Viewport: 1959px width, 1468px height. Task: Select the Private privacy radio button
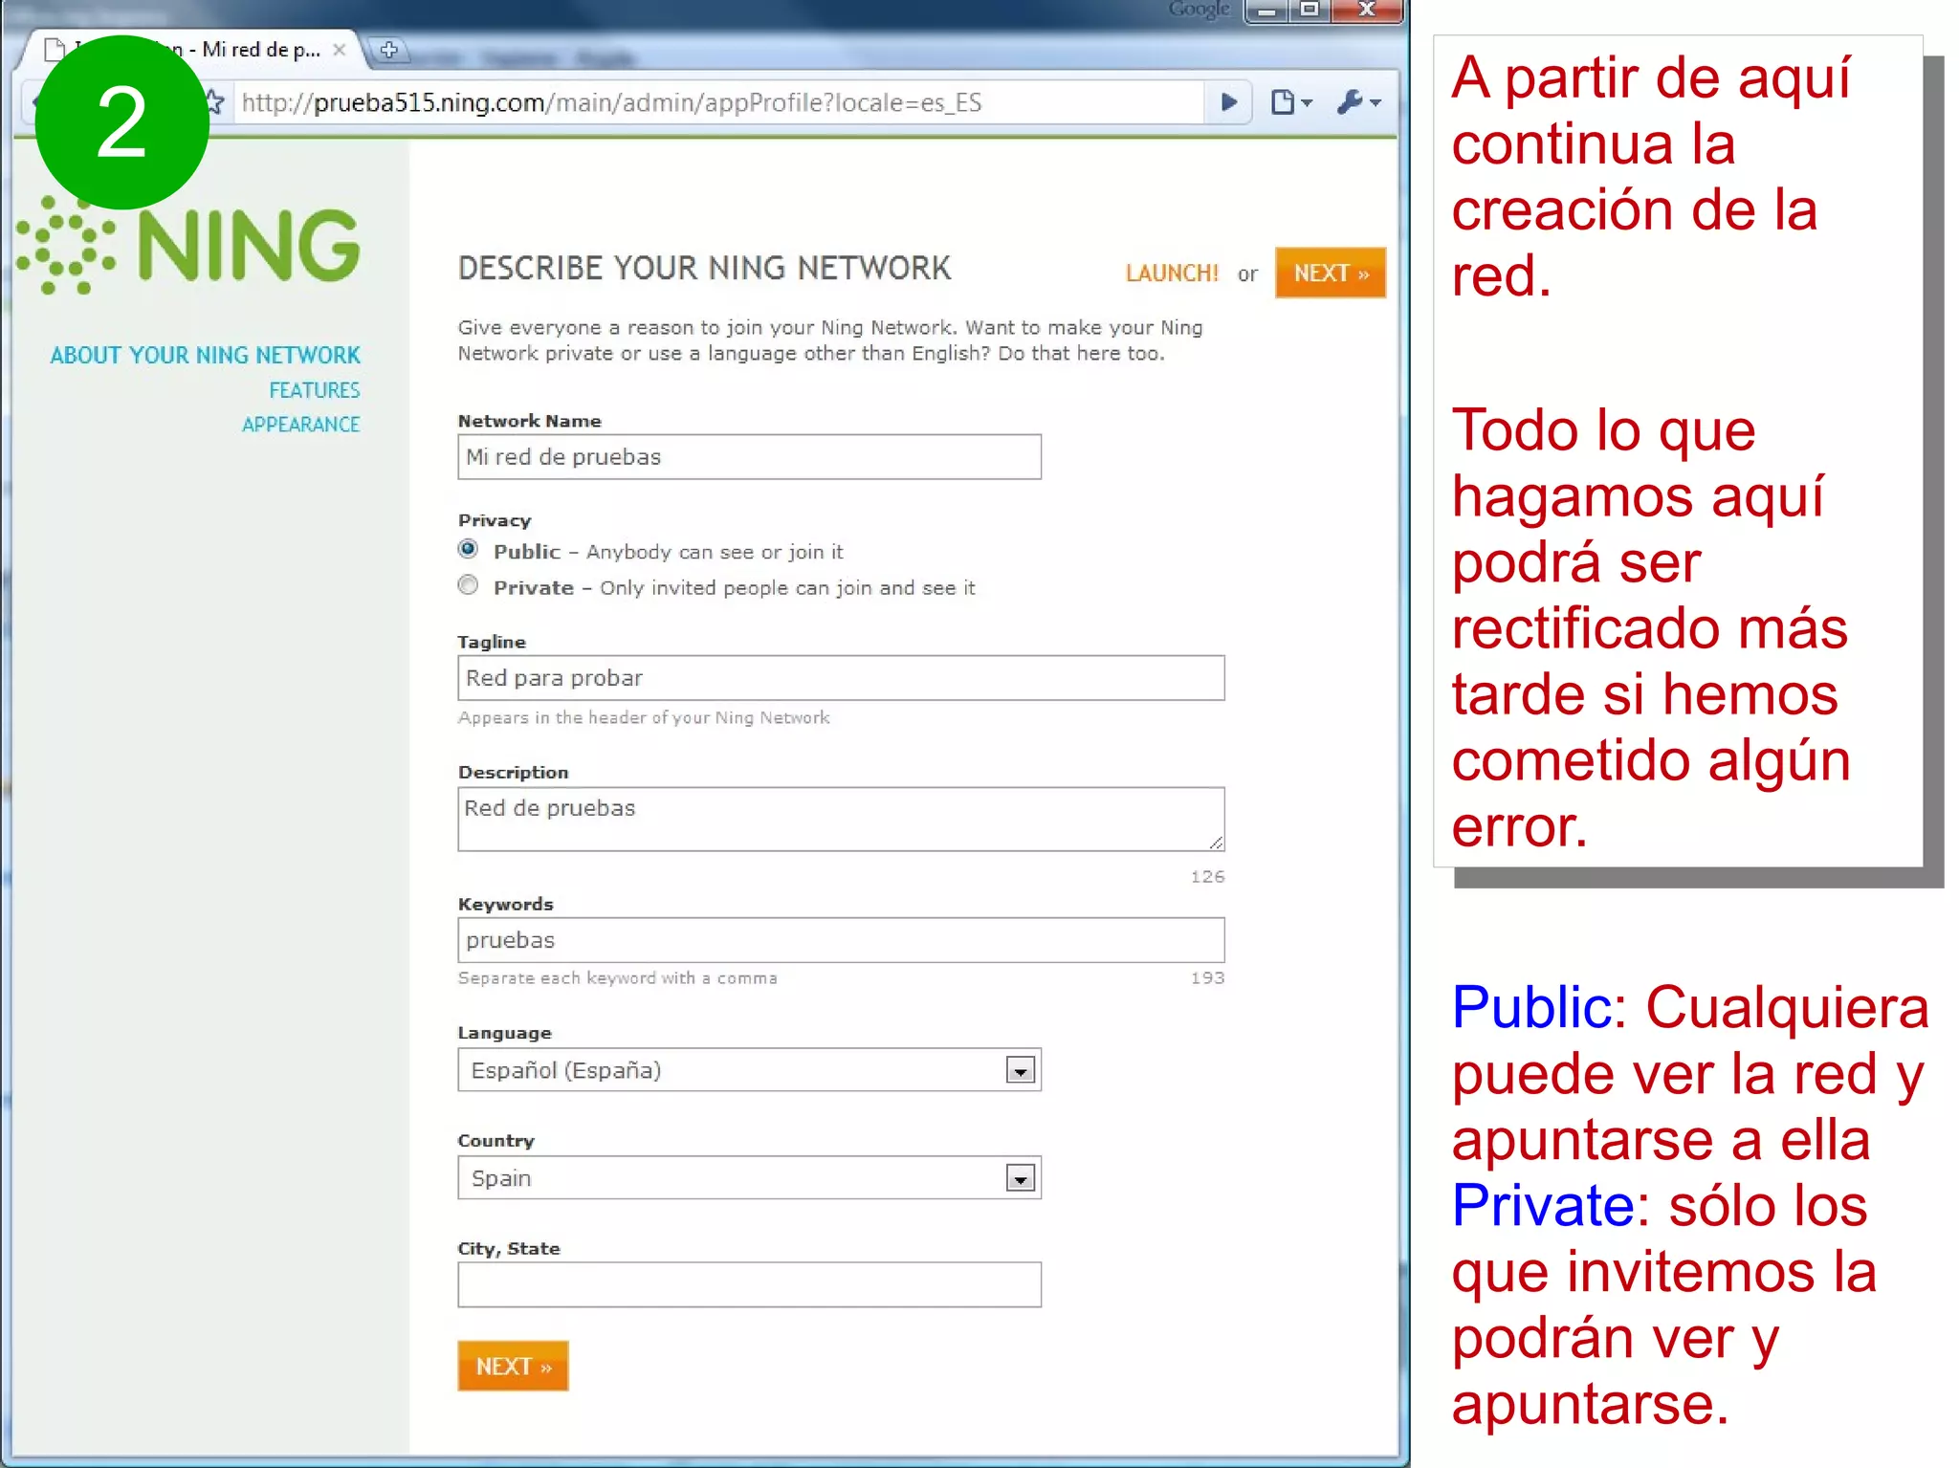point(468,585)
